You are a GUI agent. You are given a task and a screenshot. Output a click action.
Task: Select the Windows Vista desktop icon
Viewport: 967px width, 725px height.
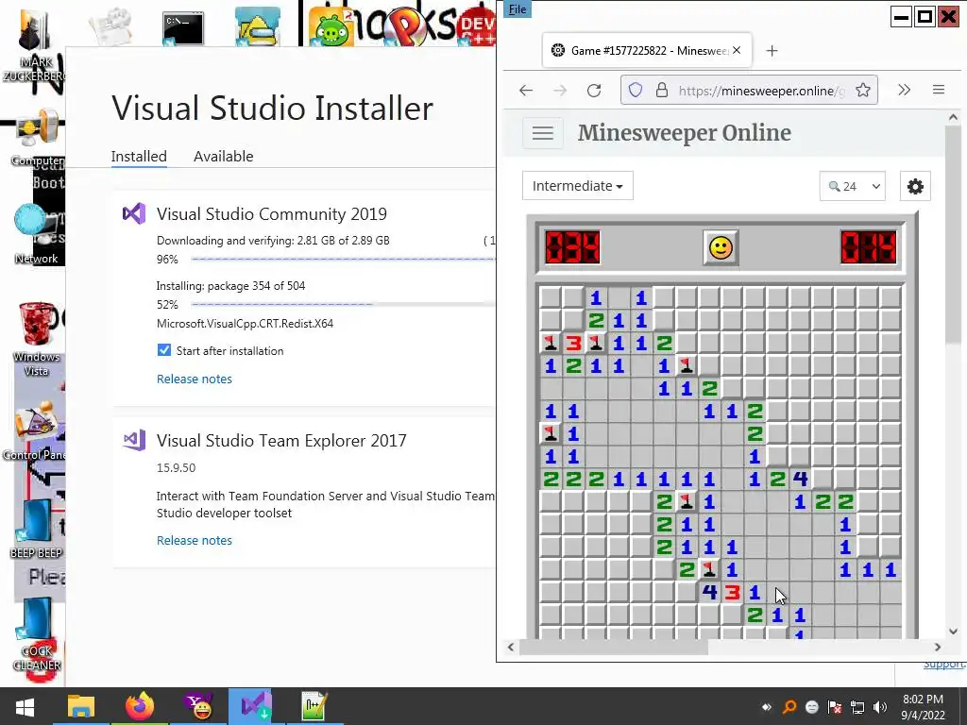click(x=36, y=339)
